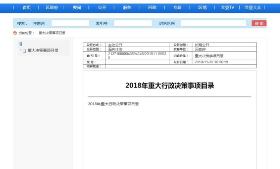Click the document icon beside 重大决策事项目录

[x=24, y=51]
